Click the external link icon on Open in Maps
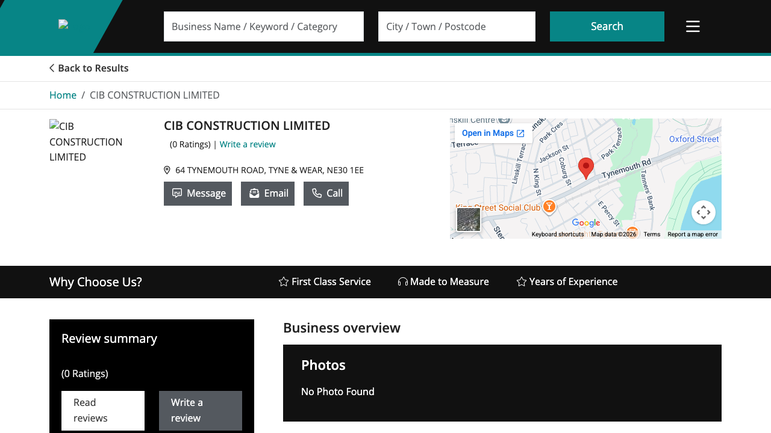Image resolution: width=771 pixels, height=433 pixels. click(x=522, y=133)
